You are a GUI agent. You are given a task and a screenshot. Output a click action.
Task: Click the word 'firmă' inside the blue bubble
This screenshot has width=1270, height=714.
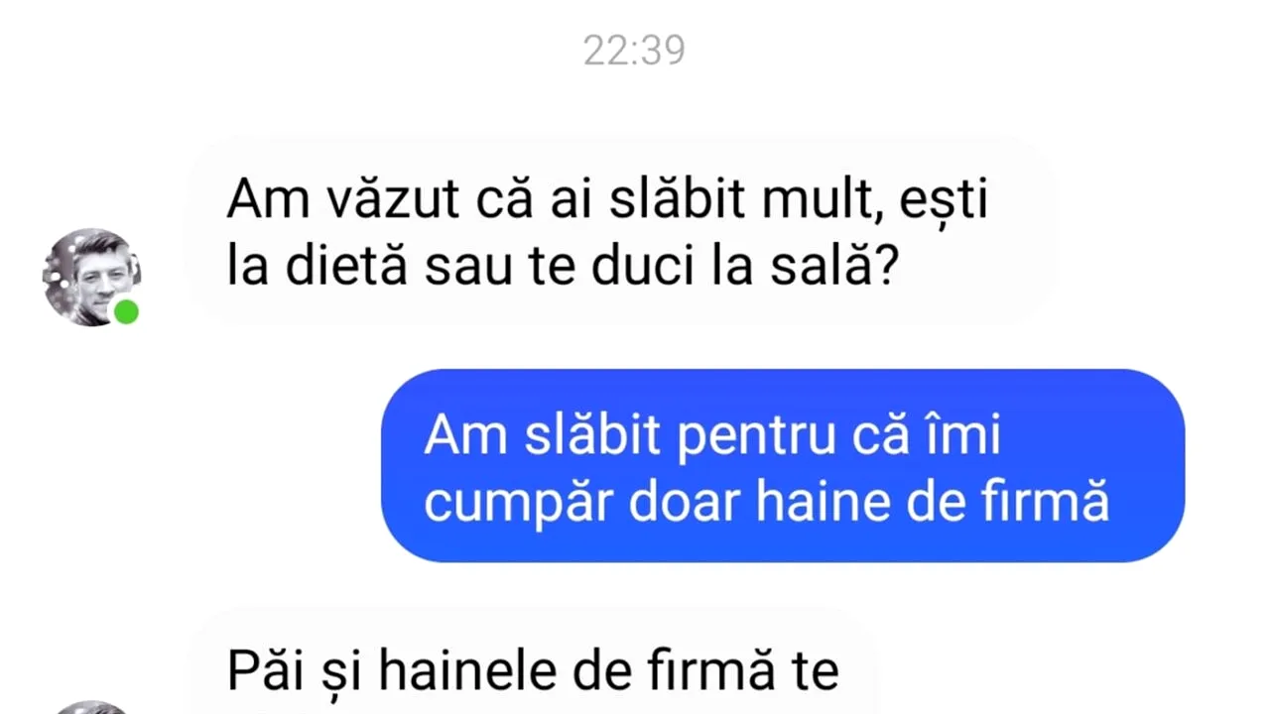pyautogui.click(x=1050, y=502)
